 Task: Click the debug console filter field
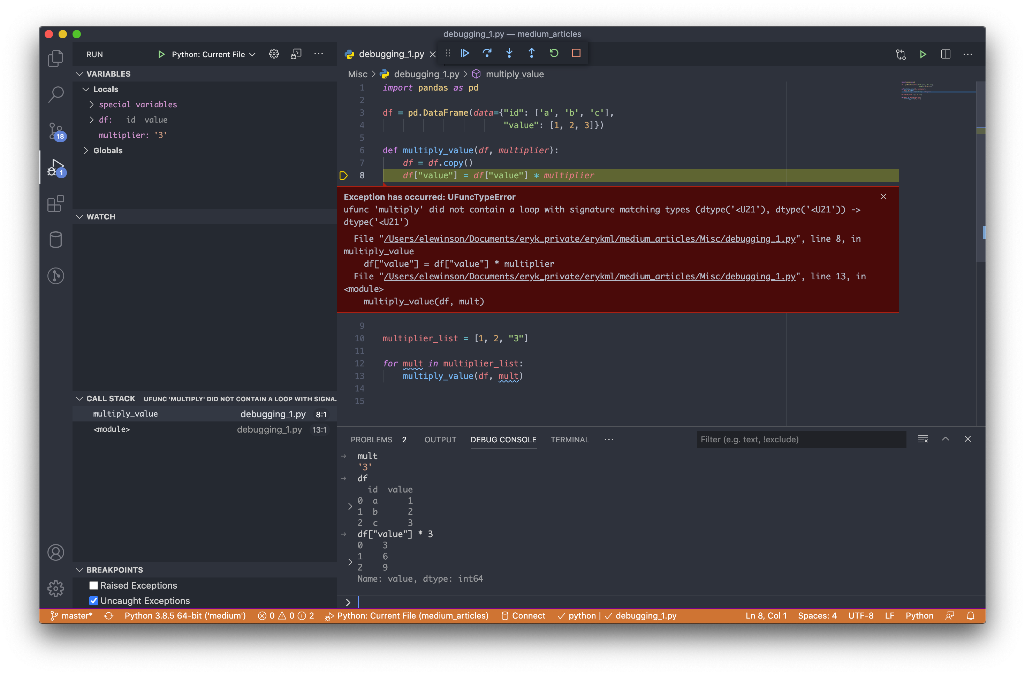(x=801, y=440)
